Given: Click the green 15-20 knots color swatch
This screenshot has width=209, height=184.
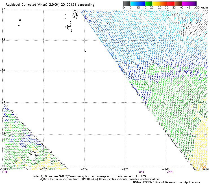Looking at the screenshot, I should pyautogui.click(x=149, y=3).
